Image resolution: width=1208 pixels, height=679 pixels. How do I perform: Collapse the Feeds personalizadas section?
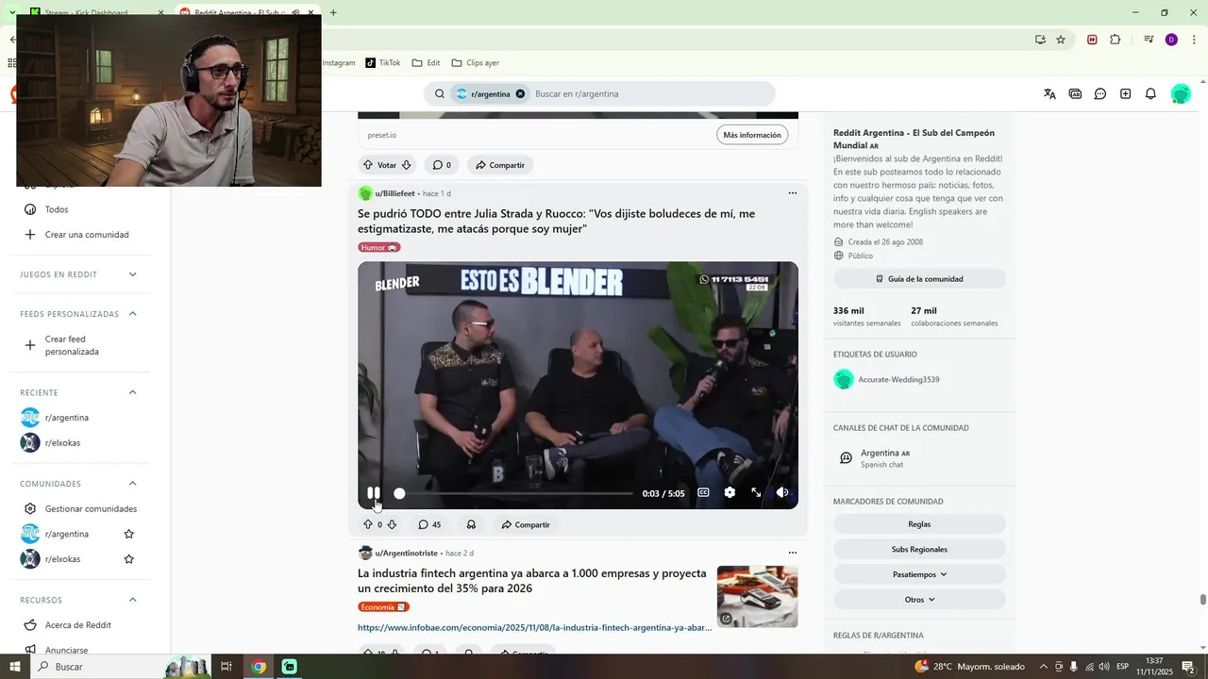click(x=132, y=314)
